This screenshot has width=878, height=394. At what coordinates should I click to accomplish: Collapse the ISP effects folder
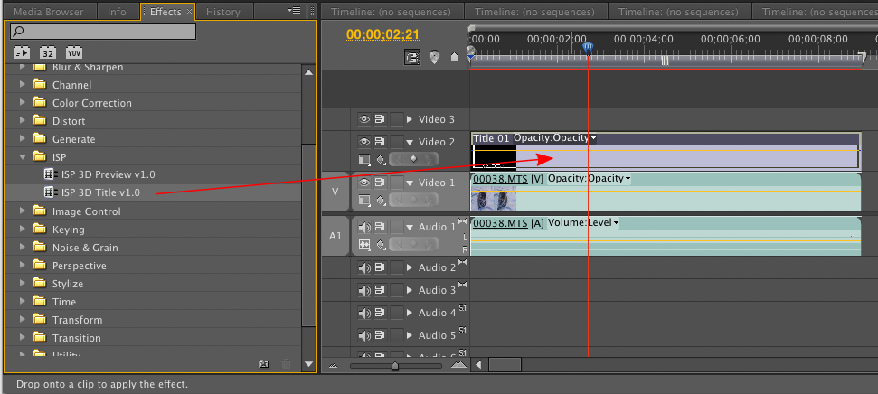point(23,157)
